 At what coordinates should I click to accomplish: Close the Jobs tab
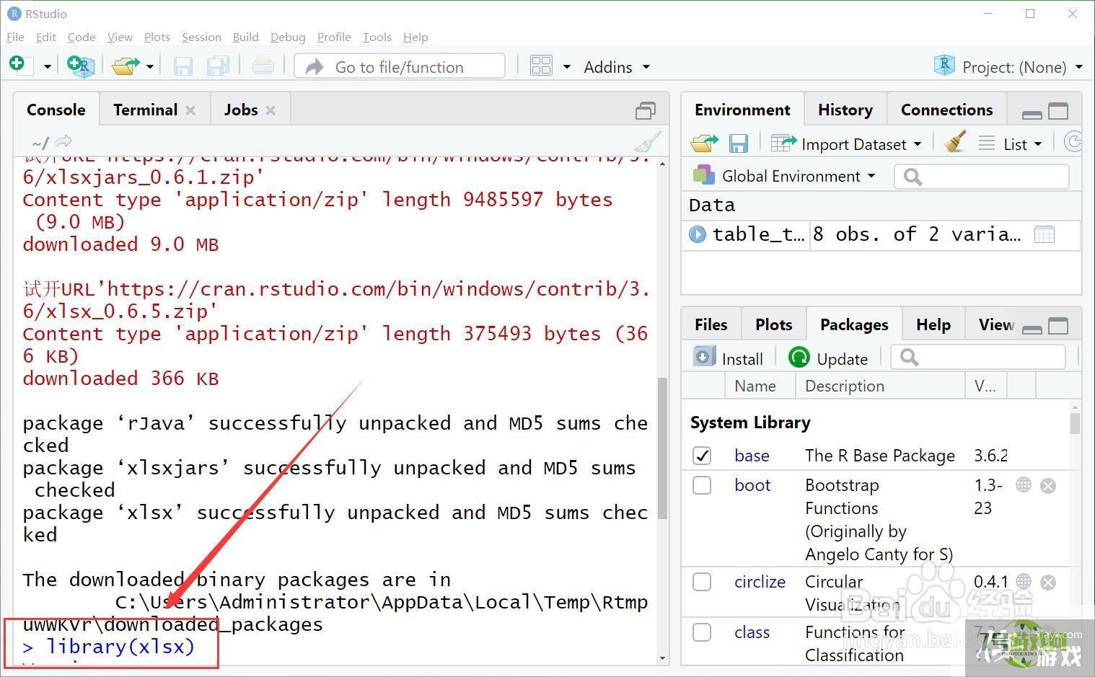[271, 110]
